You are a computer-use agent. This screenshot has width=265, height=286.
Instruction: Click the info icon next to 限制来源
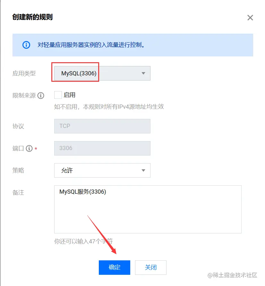click(x=41, y=96)
